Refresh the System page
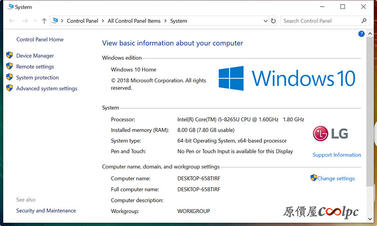 [x=273, y=21]
